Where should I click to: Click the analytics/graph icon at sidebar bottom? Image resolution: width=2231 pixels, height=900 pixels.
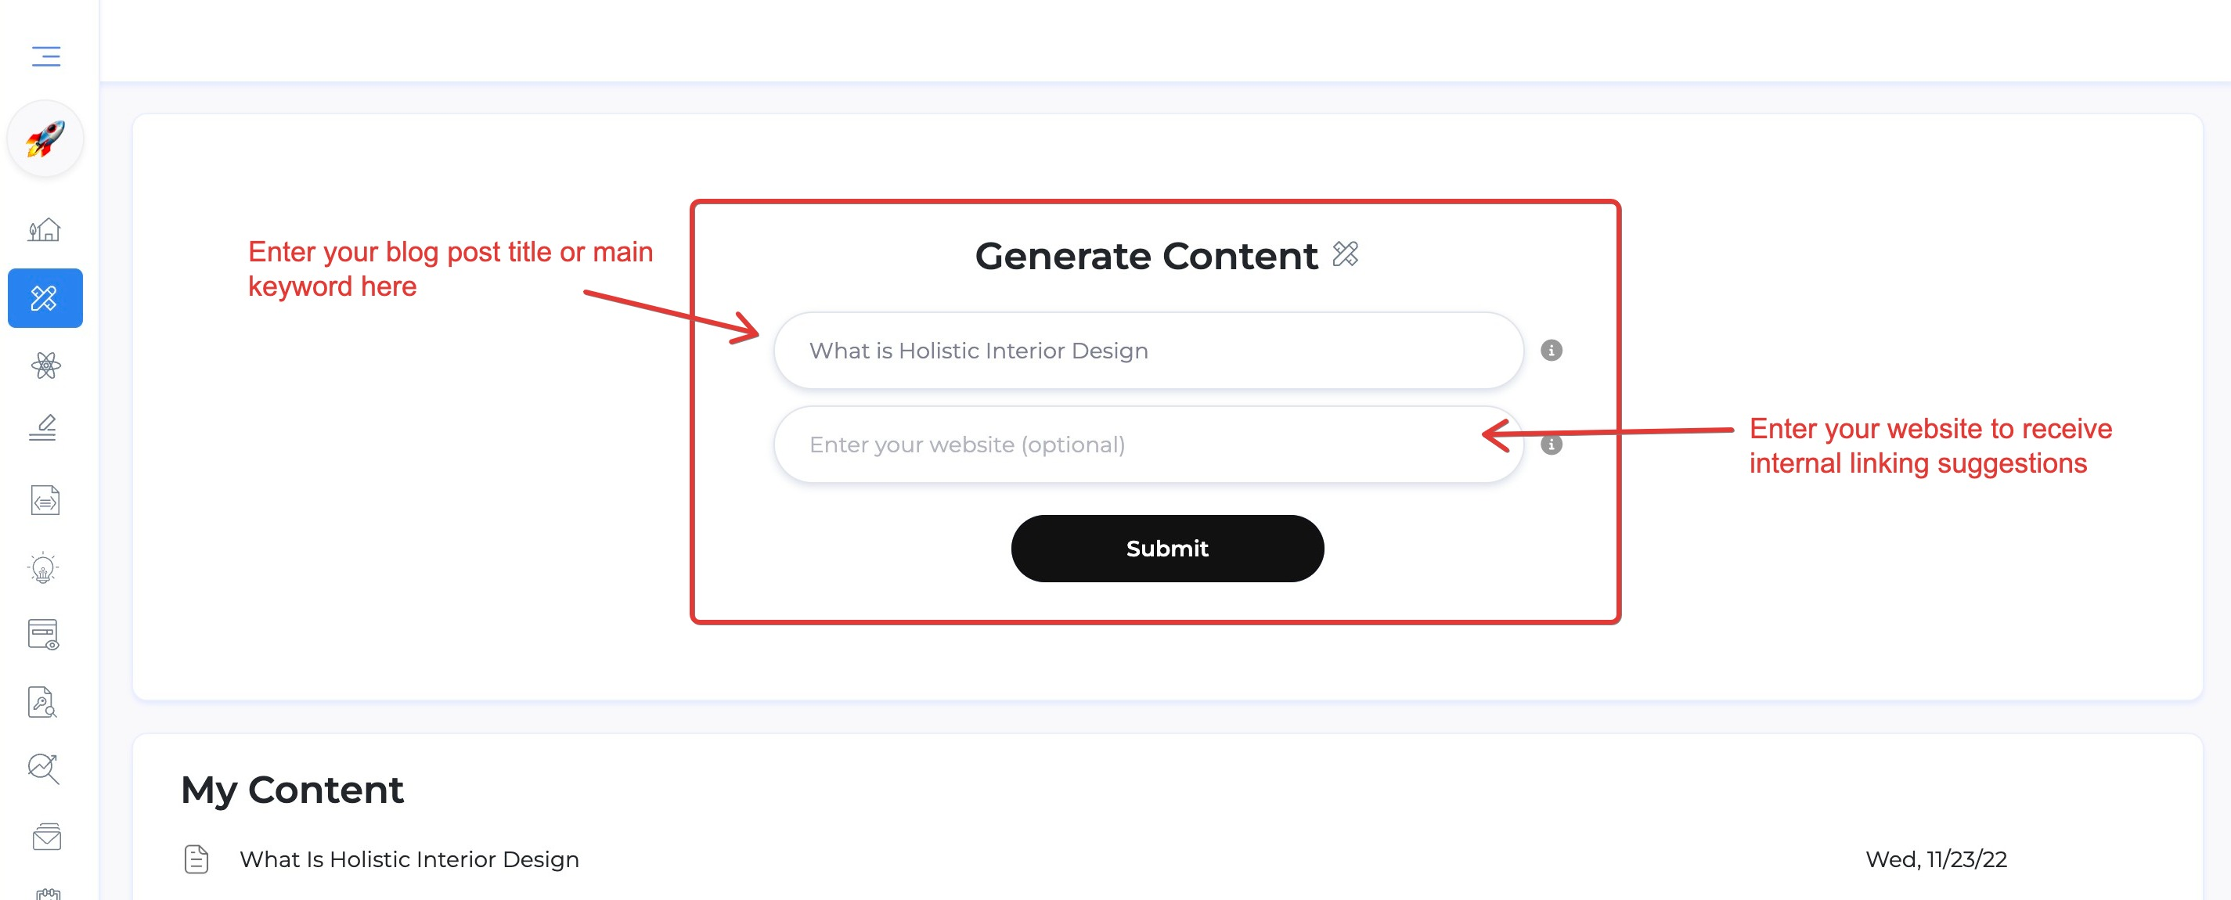(x=44, y=768)
